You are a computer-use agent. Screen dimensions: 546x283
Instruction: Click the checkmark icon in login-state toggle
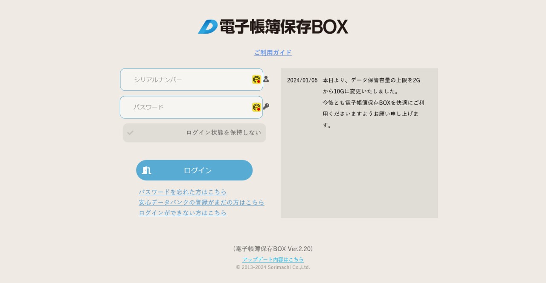coord(131,133)
